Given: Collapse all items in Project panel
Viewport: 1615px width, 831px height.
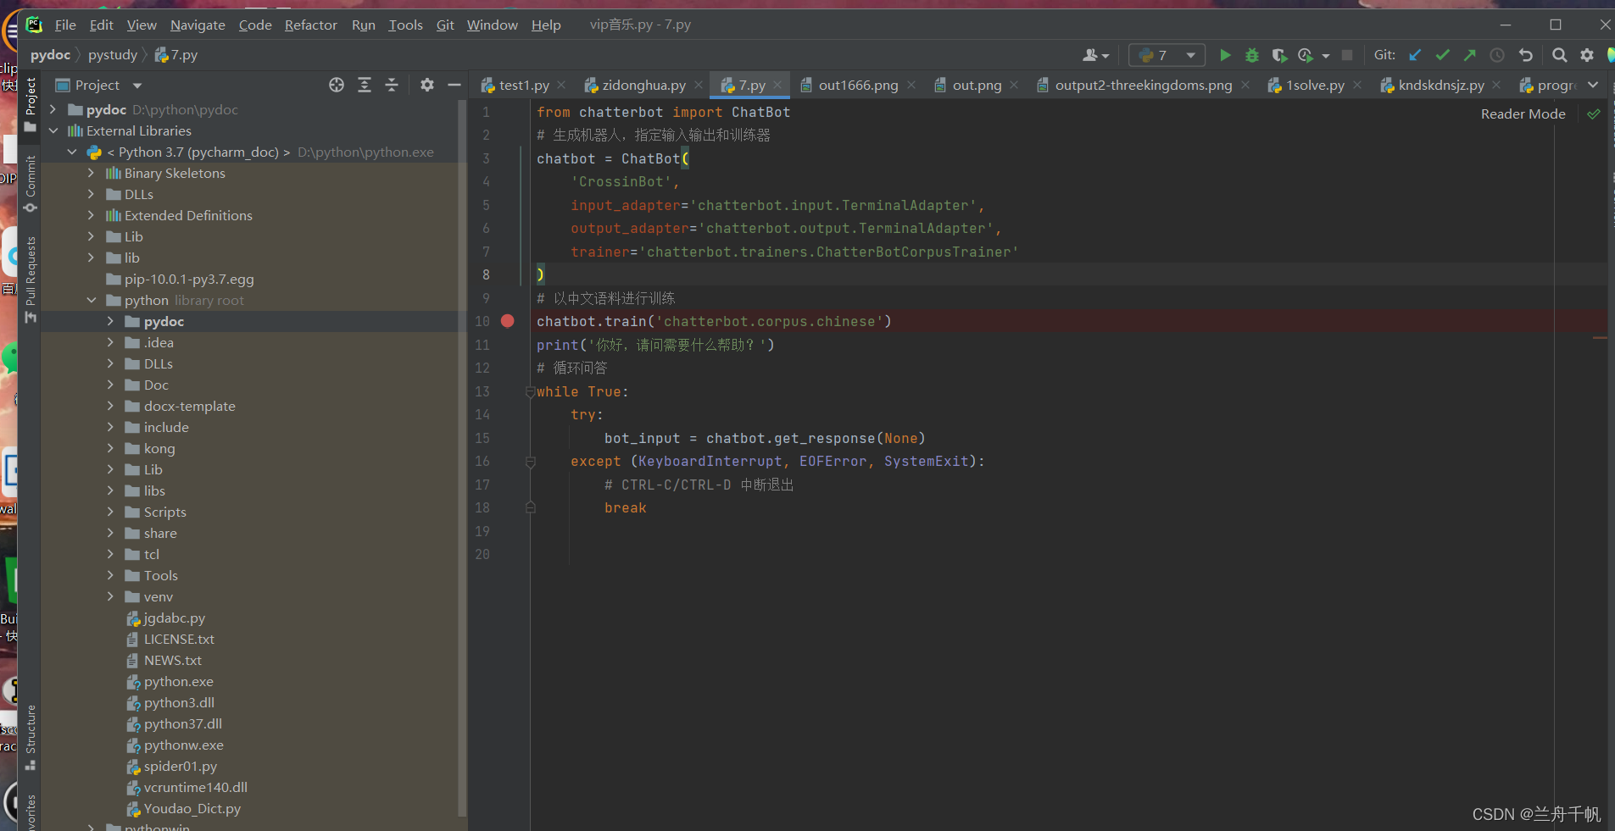Looking at the screenshot, I should pos(392,85).
